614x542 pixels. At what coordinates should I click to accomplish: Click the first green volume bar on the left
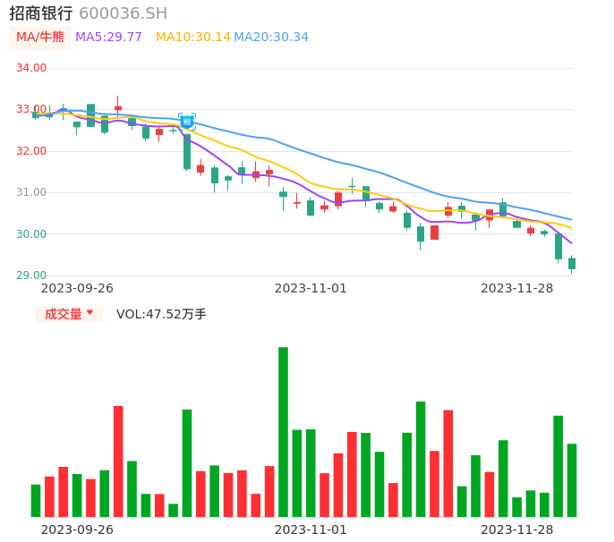36,501
